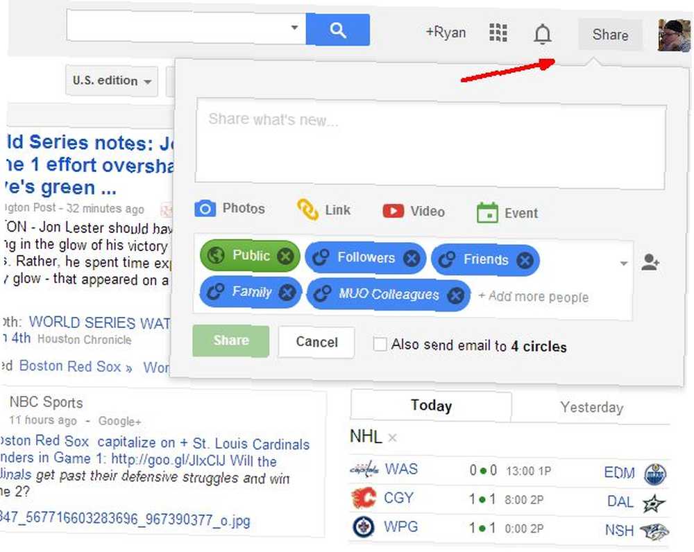Enable also send email to 4 circles
694x552 pixels.
click(380, 344)
